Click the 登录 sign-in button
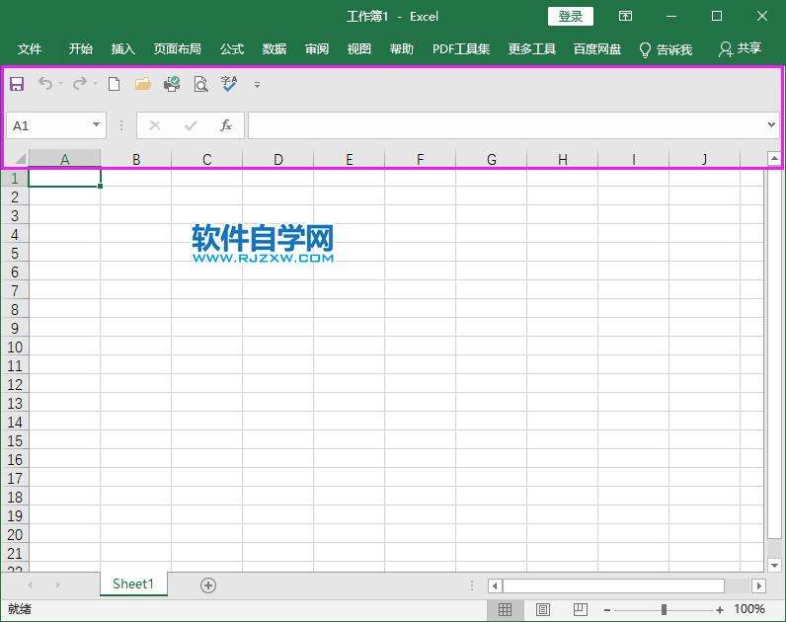 (571, 17)
